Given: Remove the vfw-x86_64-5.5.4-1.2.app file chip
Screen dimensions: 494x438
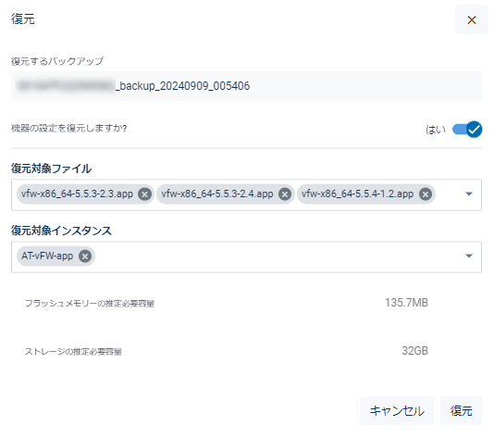Looking at the screenshot, I should point(426,194).
